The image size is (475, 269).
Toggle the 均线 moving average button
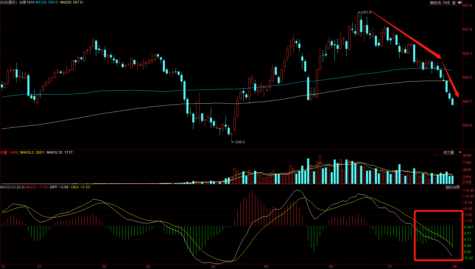click(x=446, y=3)
